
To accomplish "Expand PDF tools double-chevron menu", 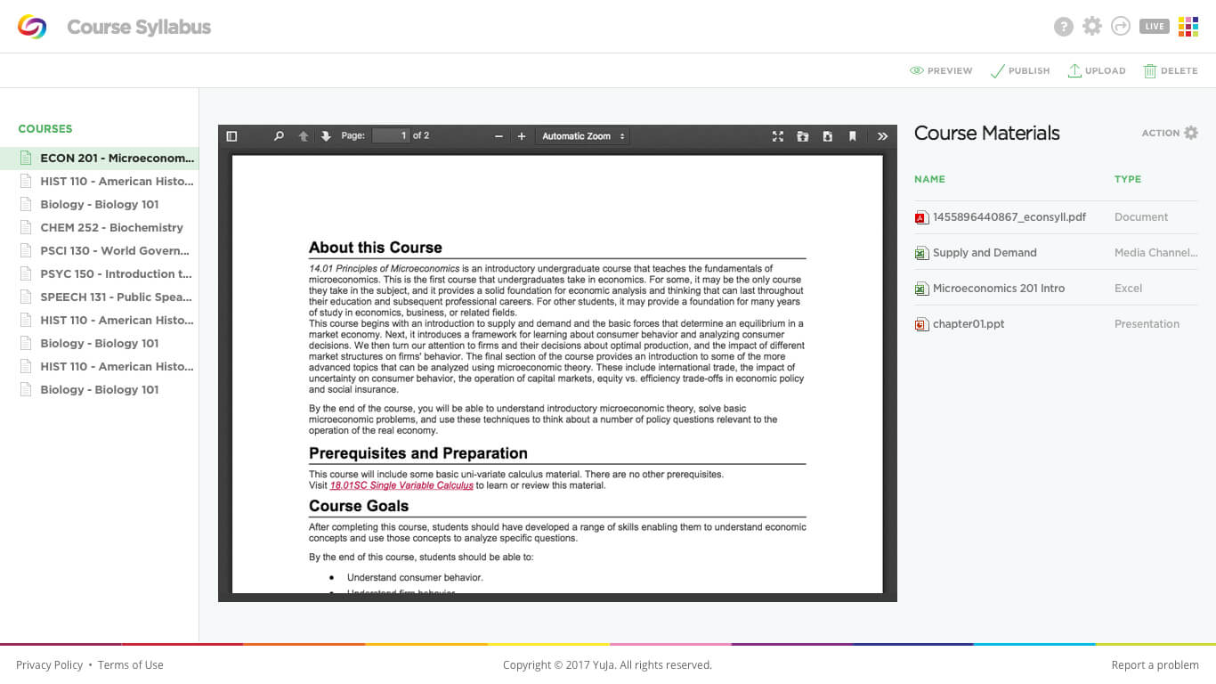I will point(882,136).
